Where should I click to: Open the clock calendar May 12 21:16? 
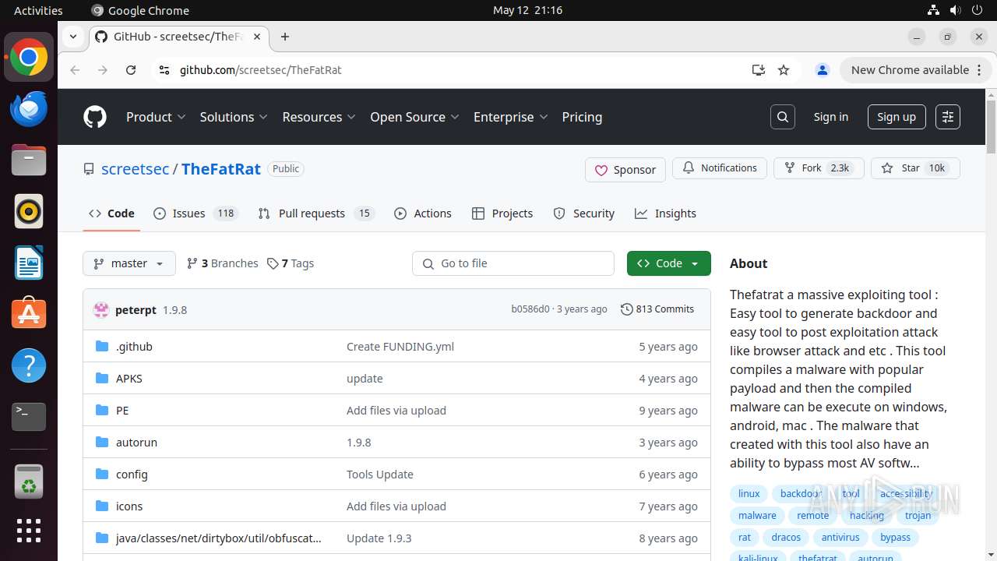click(x=527, y=10)
